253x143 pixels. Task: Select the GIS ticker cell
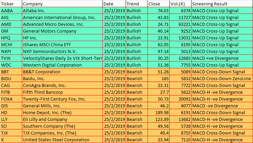(x=11, y=106)
